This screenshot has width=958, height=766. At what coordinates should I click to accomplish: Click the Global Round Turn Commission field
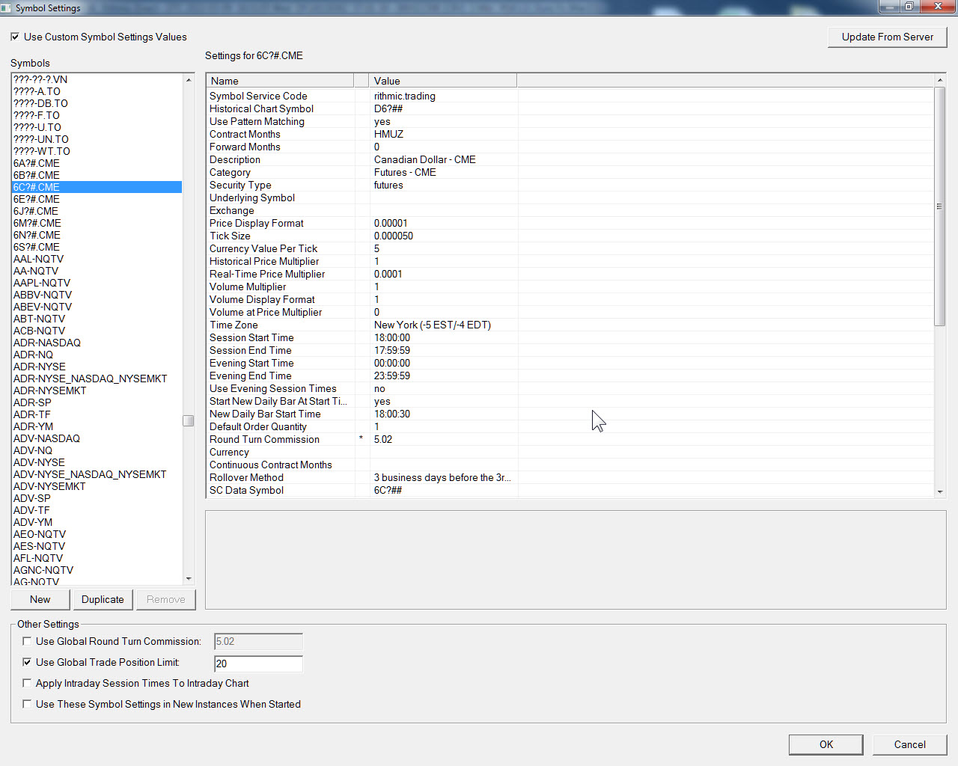point(258,641)
